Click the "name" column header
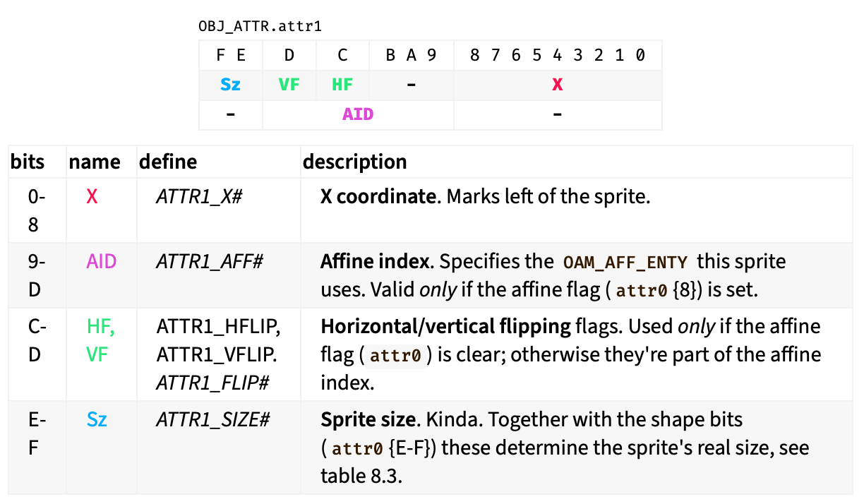The image size is (864, 504). click(x=94, y=162)
